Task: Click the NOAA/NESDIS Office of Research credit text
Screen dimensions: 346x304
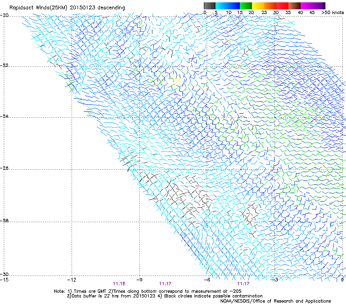Action: point(275,301)
